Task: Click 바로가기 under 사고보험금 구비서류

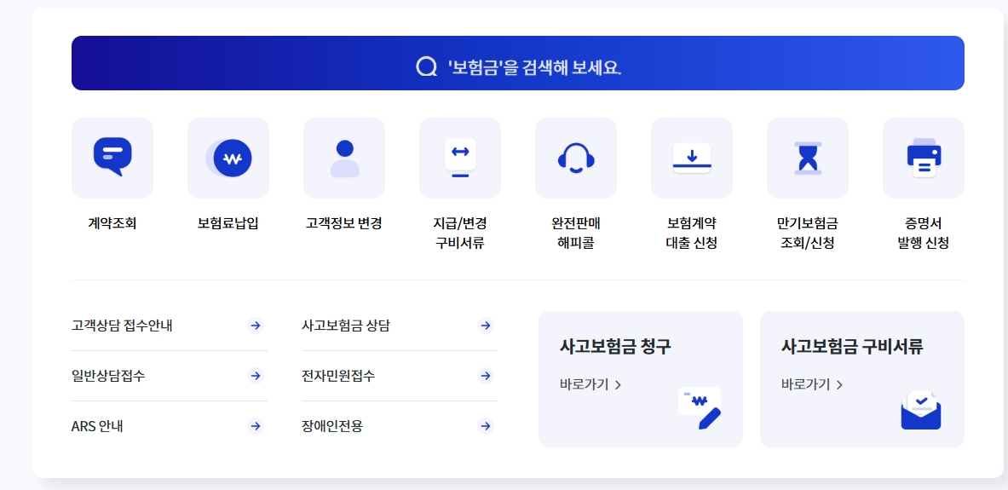Action: [812, 384]
